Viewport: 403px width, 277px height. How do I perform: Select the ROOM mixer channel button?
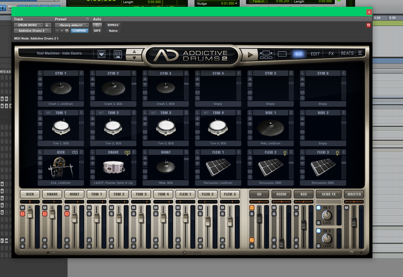pyautogui.click(x=281, y=194)
